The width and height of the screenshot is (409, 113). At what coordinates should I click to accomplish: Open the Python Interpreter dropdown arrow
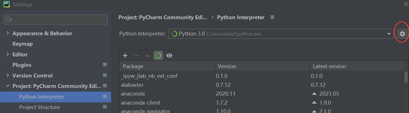click(x=389, y=34)
